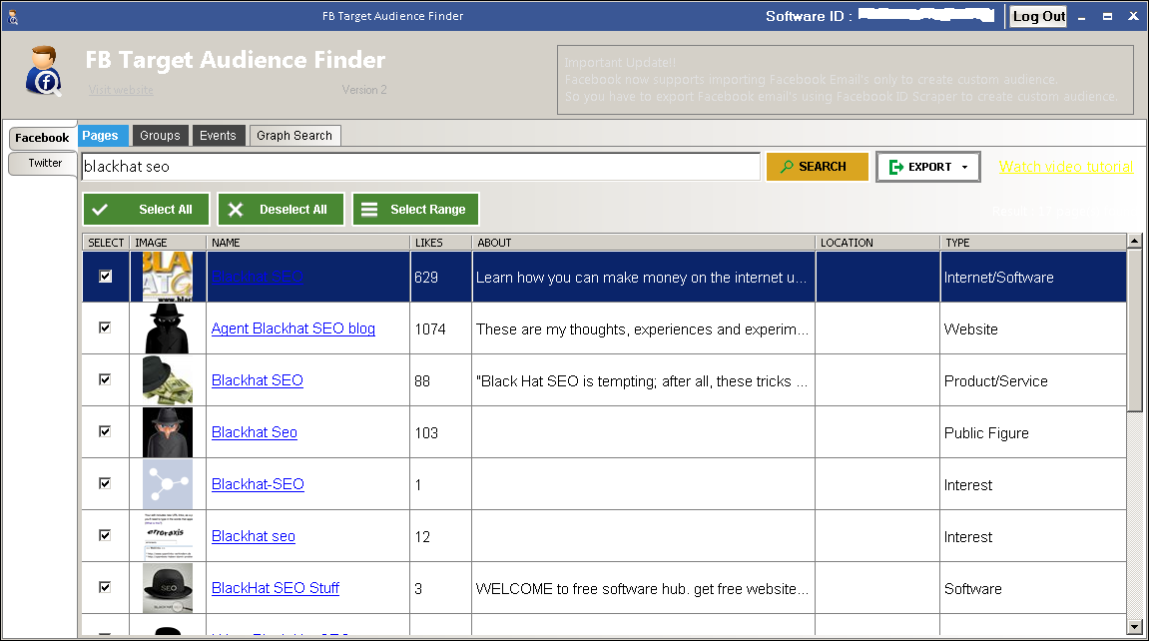Open the Watch video tutorial link

[x=1066, y=167]
